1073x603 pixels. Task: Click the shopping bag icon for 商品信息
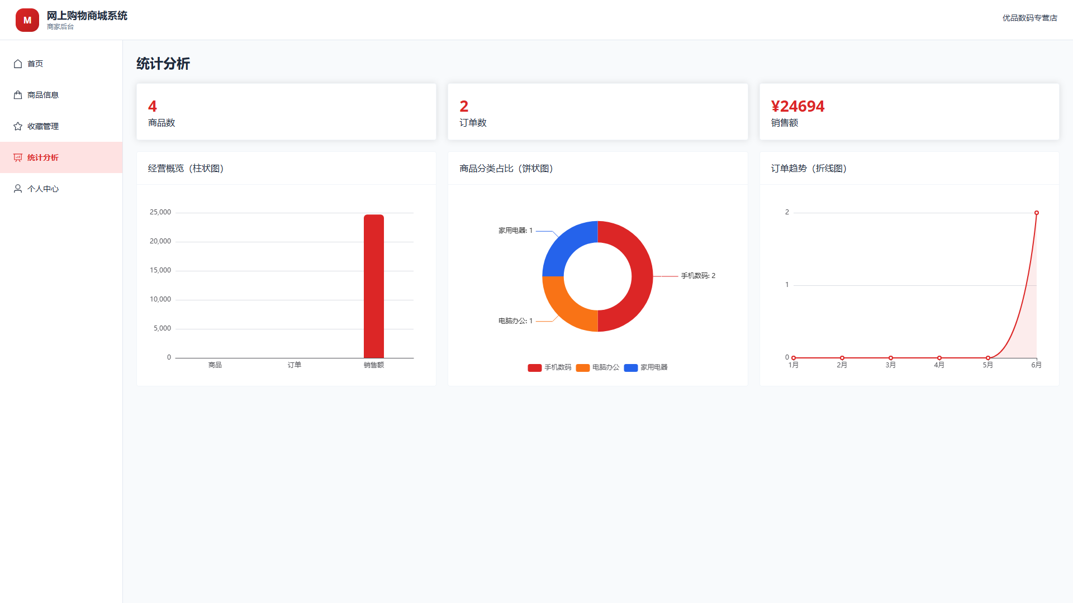[x=18, y=95]
